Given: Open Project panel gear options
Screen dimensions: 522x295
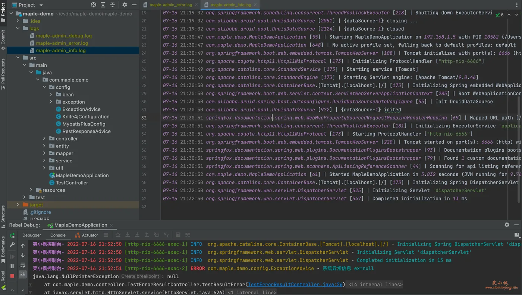Looking at the screenshot, I should pos(125,5).
